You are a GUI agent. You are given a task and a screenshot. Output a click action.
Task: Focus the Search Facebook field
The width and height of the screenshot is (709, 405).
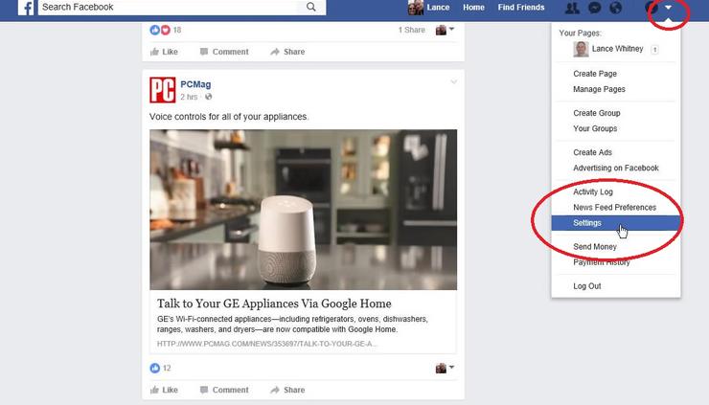coord(168,7)
